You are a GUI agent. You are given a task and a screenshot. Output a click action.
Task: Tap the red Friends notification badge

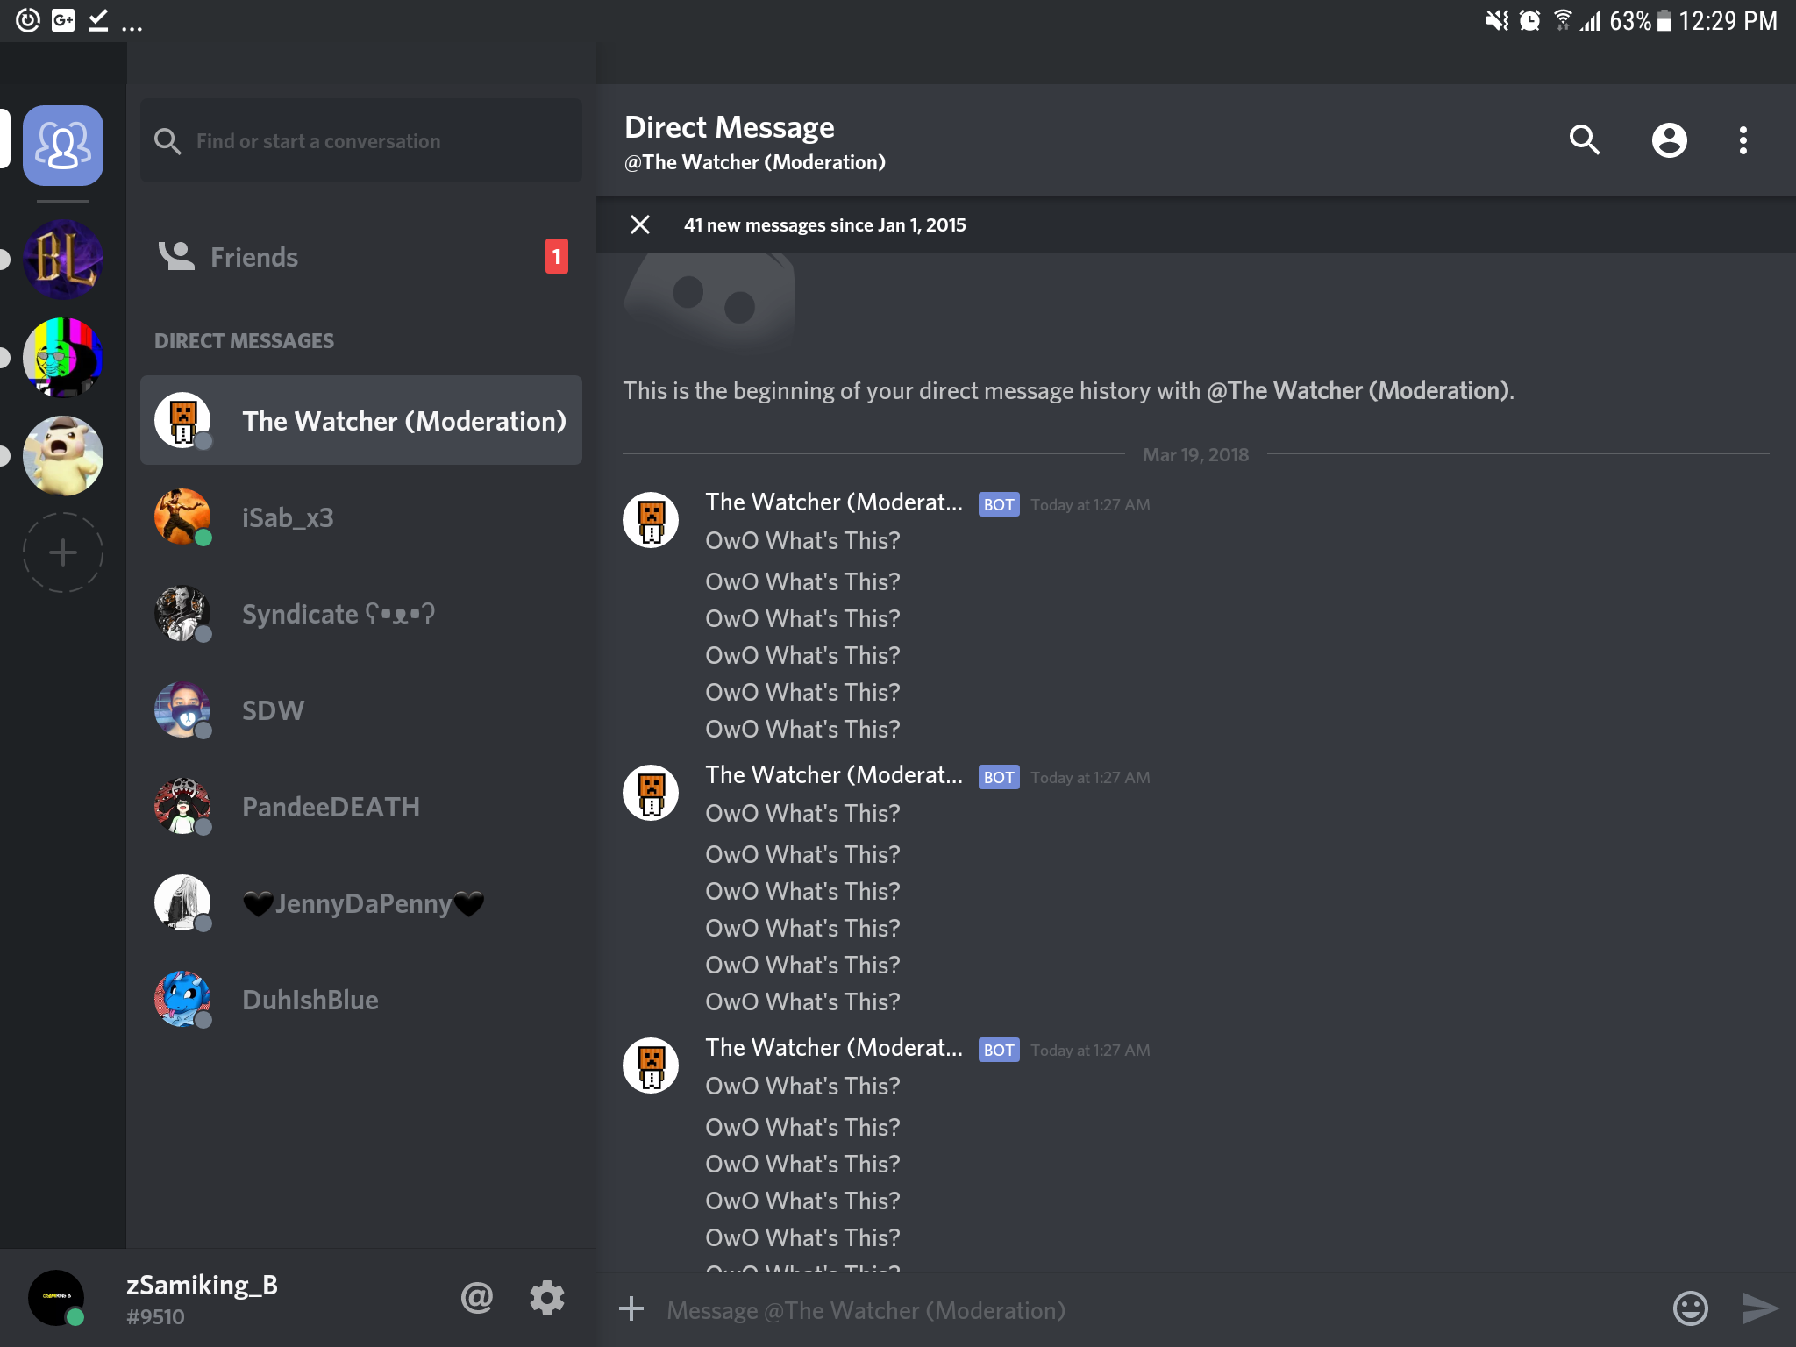click(x=557, y=257)
